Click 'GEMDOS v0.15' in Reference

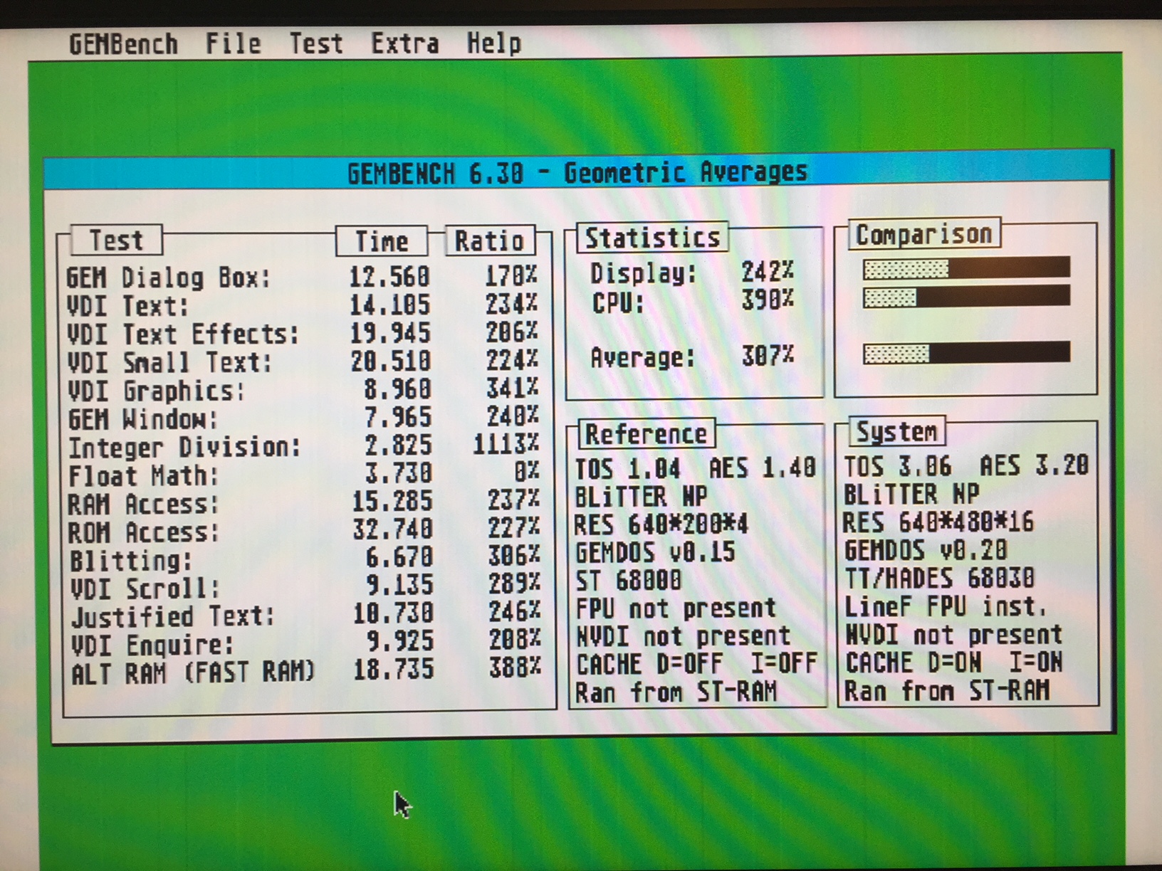pos(655,553)
